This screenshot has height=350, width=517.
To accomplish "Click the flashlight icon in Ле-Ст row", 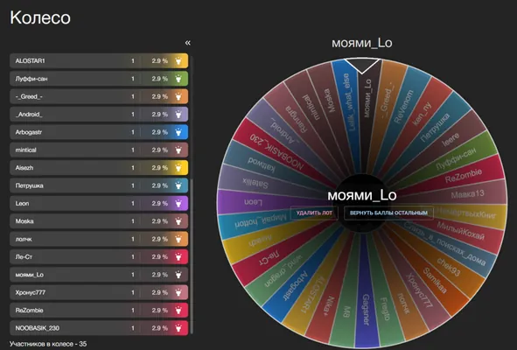I will tap(178, 257).
